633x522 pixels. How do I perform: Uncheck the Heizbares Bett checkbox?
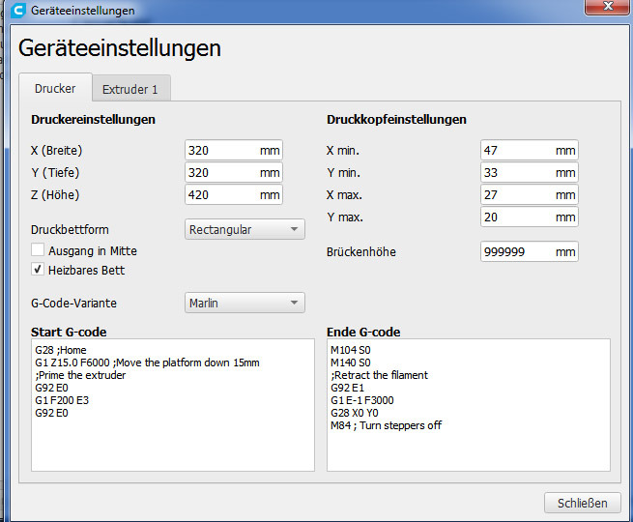[x=38, y=270]
